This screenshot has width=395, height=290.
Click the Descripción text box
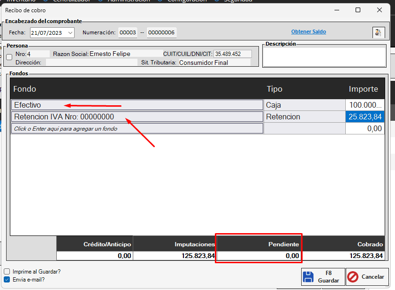tap(324, 57)
